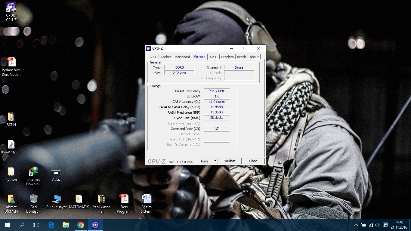Open the CPUID CPU-Z desktop shortcut
The image size is (411, 231).
pyautogui.click(x=11, y=12)
